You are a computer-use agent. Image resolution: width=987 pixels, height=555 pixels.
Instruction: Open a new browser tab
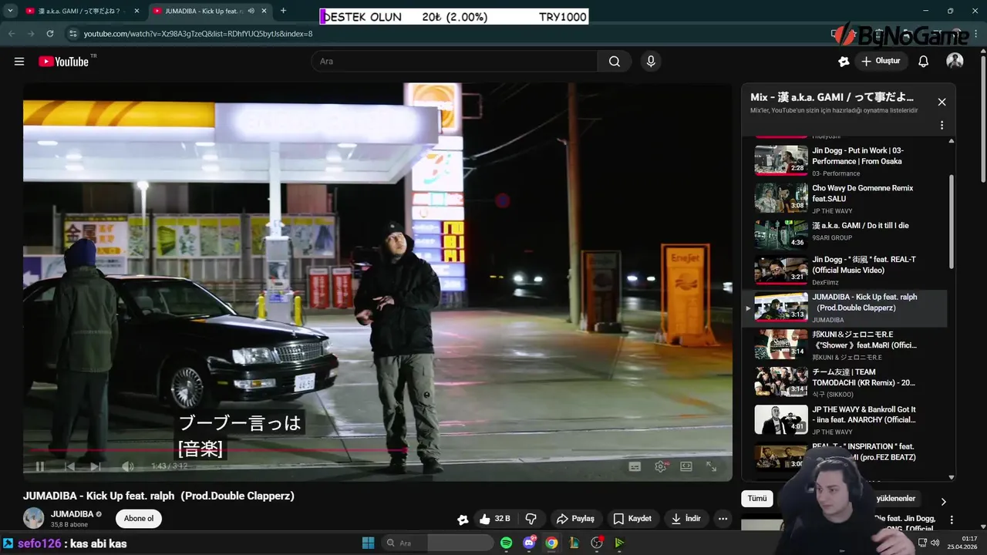pyautogui.click(x=283, y=11)
